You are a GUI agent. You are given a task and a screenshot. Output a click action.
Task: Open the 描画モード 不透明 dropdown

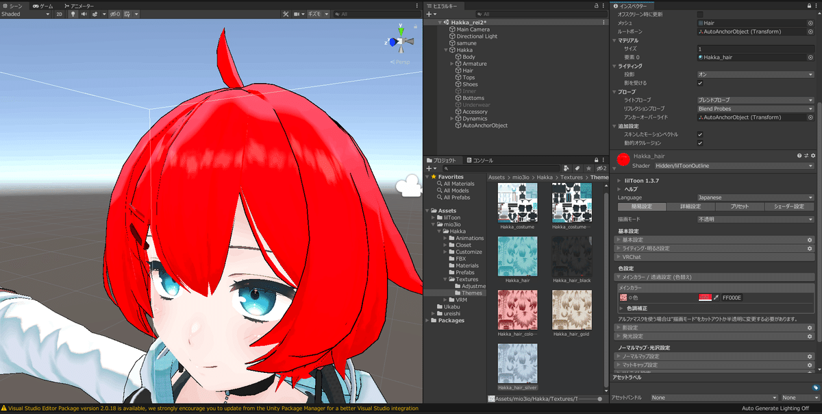coord(755,219)
